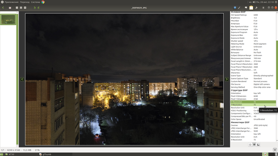Toggle the image properties info panel
Screen dimensions: 278x156
pyautogui.click(x=235, y=8)
